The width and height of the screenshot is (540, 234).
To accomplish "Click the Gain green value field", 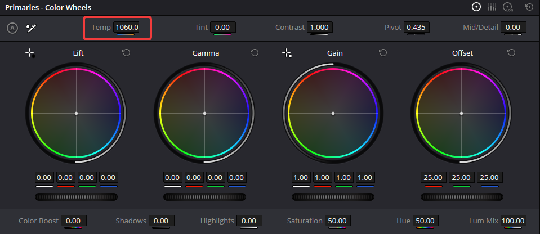I will [343, 178].
